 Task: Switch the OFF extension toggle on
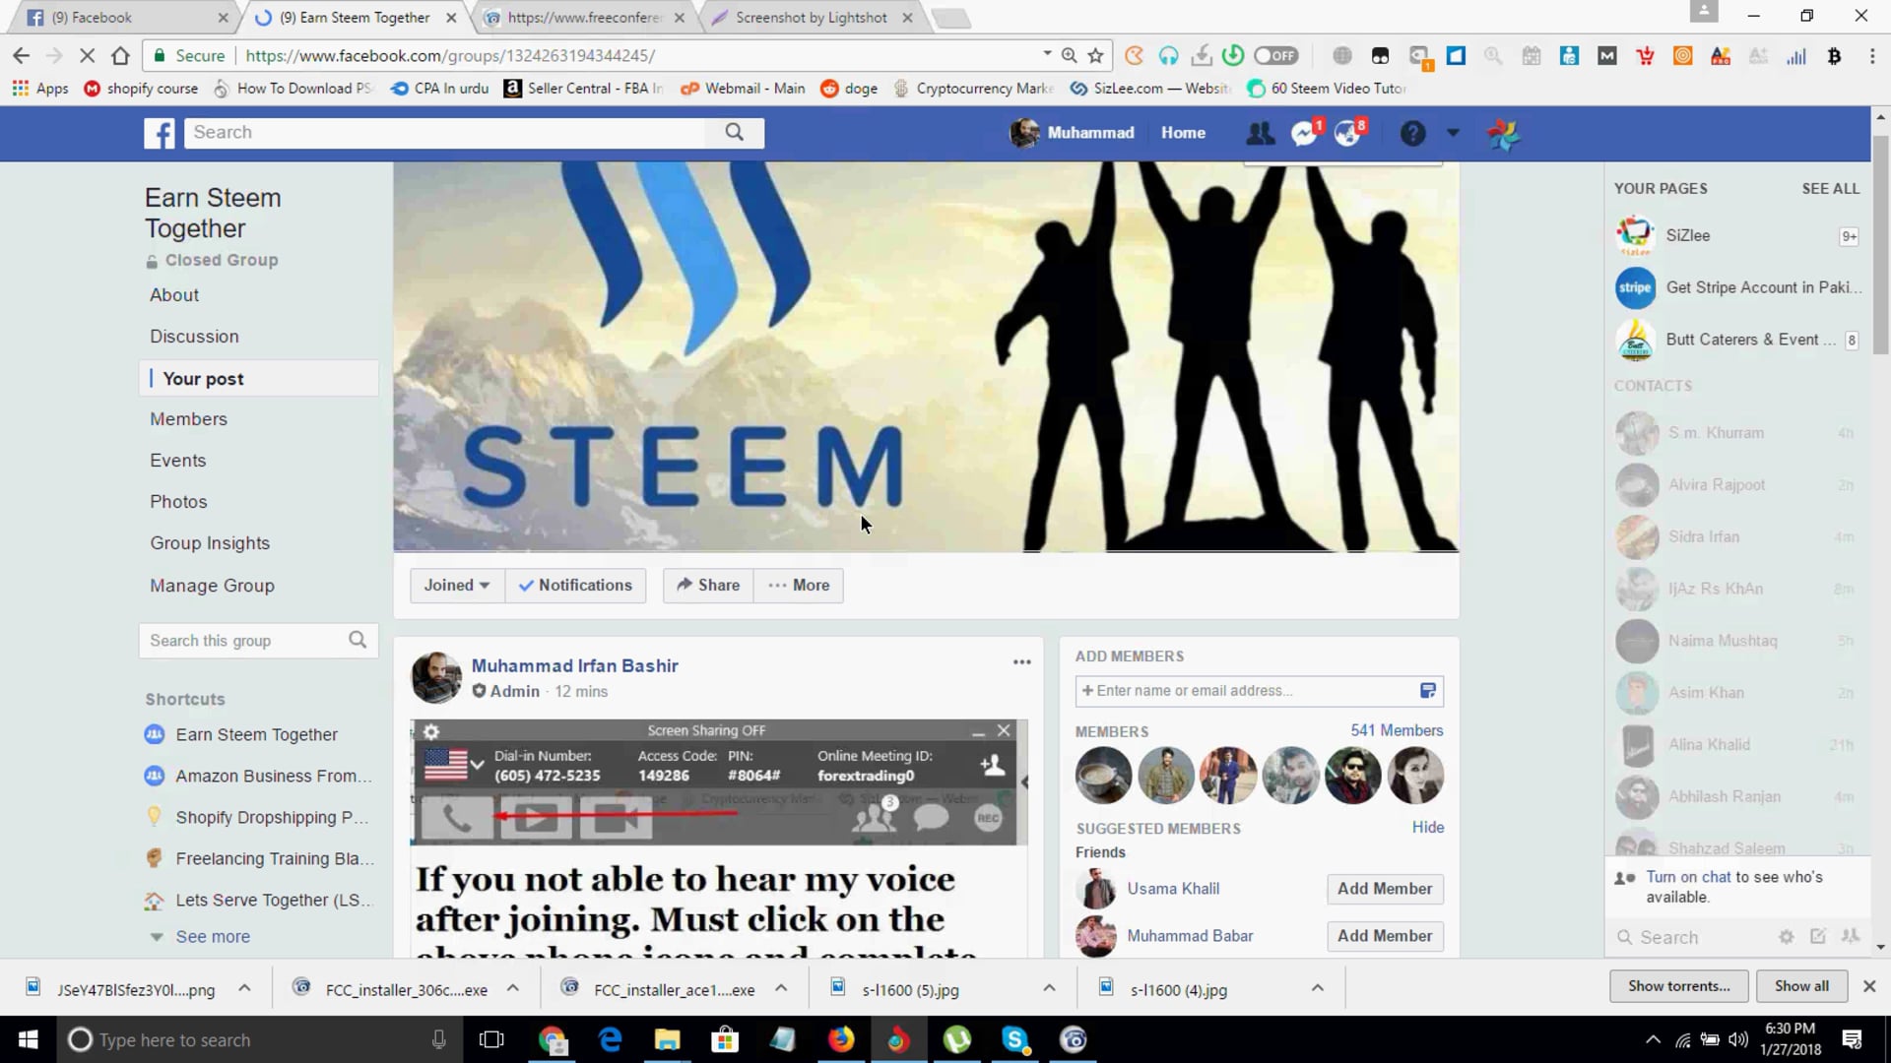[1275, 56]
